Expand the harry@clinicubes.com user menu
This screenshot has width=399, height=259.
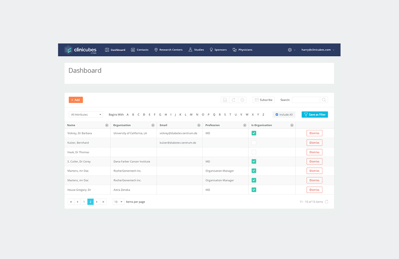(x=318, y=50)
